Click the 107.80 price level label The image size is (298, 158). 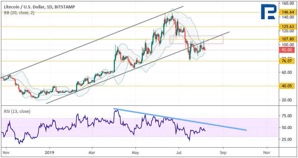tap(287, 39)
